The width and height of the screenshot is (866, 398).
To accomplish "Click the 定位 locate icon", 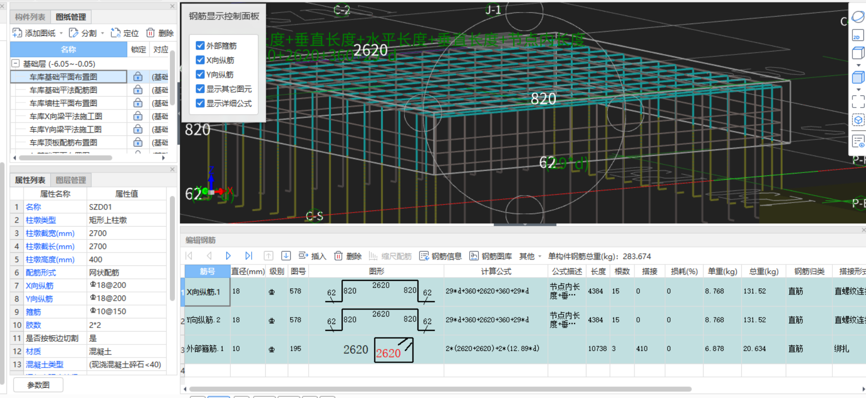I will click(x=116, y=33).
